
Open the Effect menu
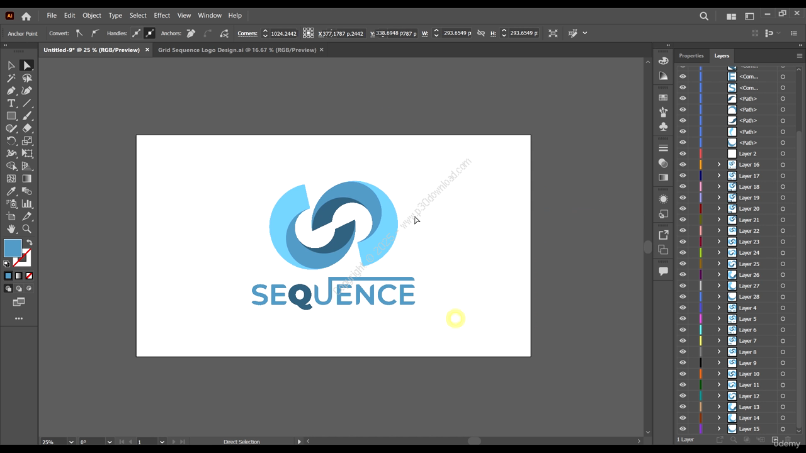162,15
